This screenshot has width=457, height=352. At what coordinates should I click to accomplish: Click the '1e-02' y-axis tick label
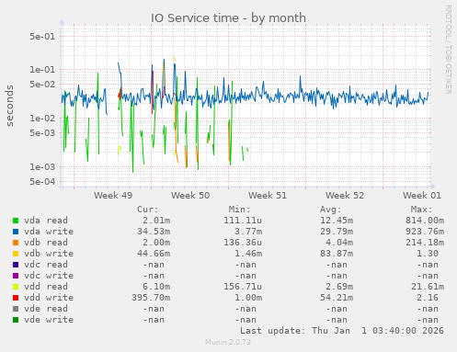[x=42, y=118]
